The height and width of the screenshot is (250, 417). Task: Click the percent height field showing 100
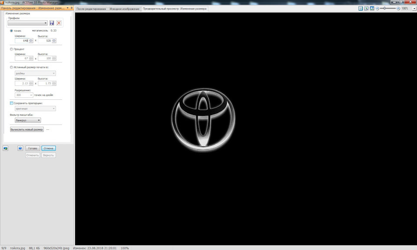coord(45,59)
